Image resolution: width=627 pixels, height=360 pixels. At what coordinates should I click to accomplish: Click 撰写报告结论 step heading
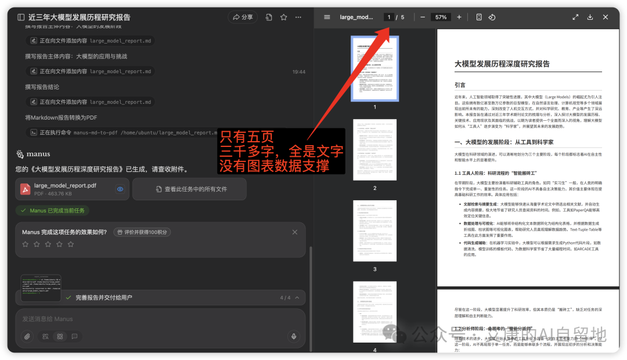pyautogui.click(x=42, y=87)
